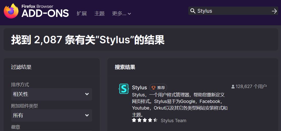Click the search magnifier icon
The width and height of the screenshot is (281, 131).
click(x=193, y=11)
